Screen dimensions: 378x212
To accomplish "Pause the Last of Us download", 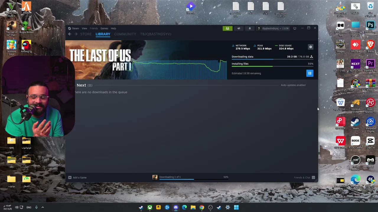I will (309, 73).
